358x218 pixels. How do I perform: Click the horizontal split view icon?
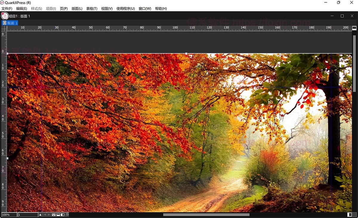click(x=54, y=214)
